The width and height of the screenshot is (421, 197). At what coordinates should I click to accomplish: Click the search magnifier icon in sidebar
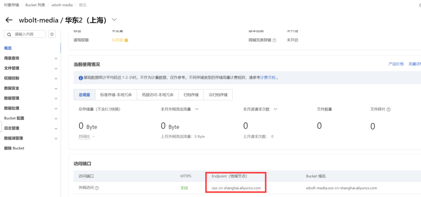9,34
